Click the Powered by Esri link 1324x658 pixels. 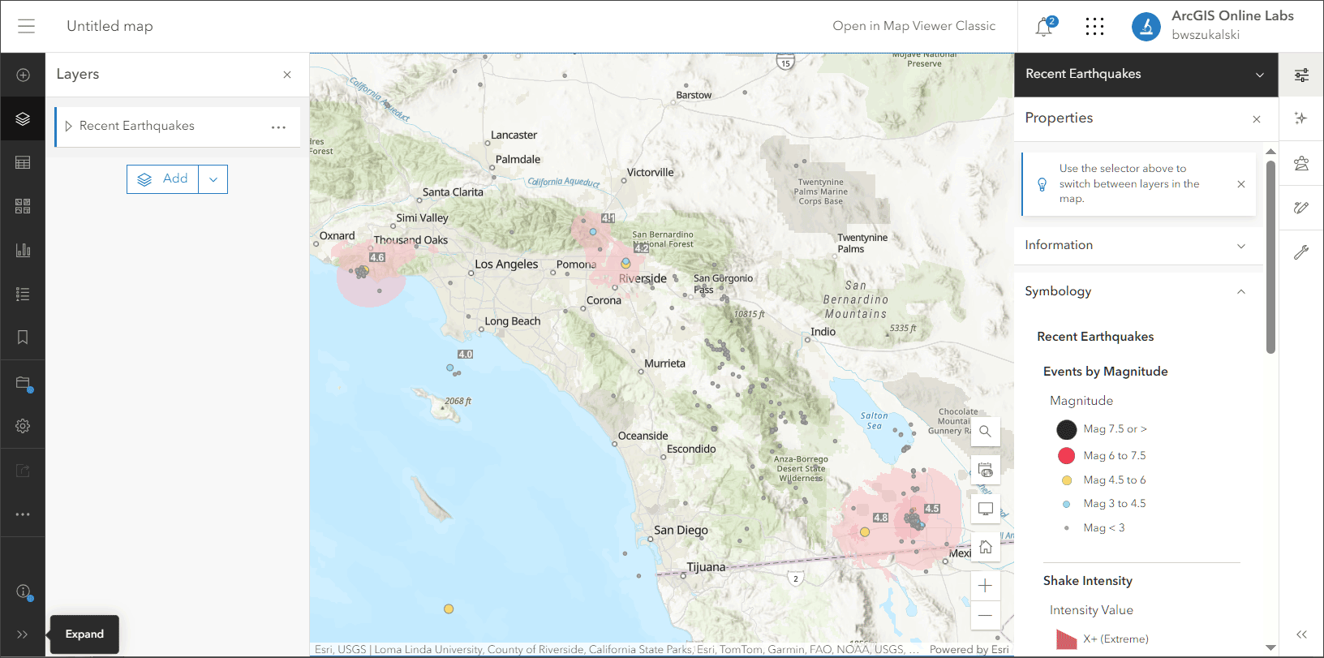point(969,649)
